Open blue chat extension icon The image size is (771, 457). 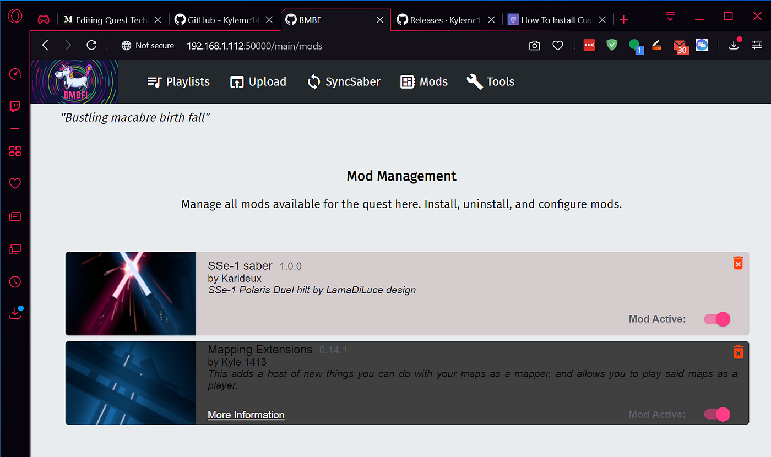pos(702,45)
